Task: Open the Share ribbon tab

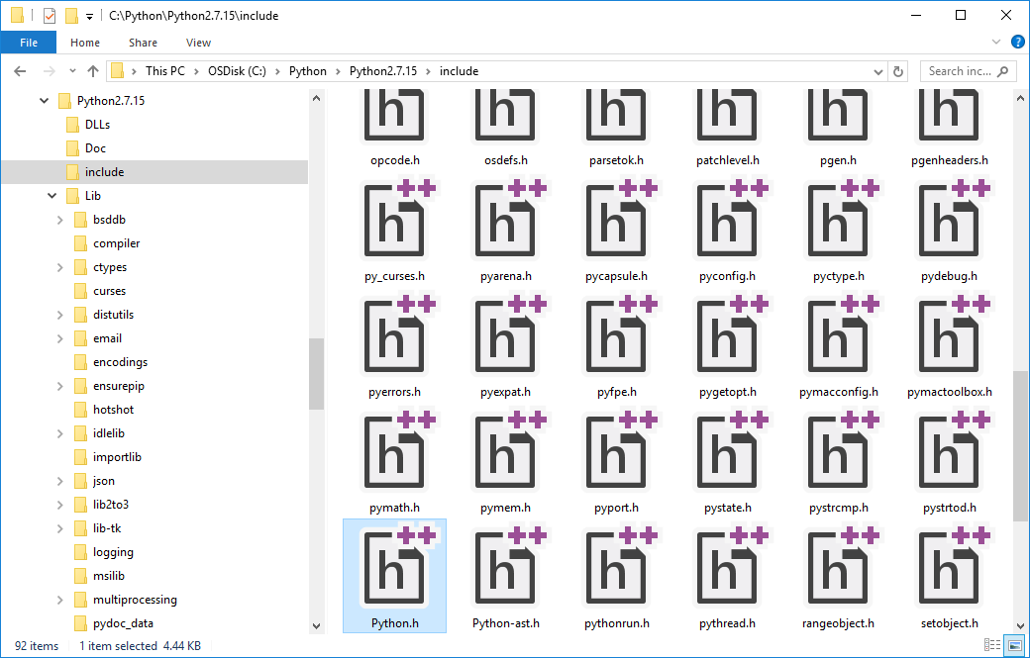Action: (x=143, y=43)
